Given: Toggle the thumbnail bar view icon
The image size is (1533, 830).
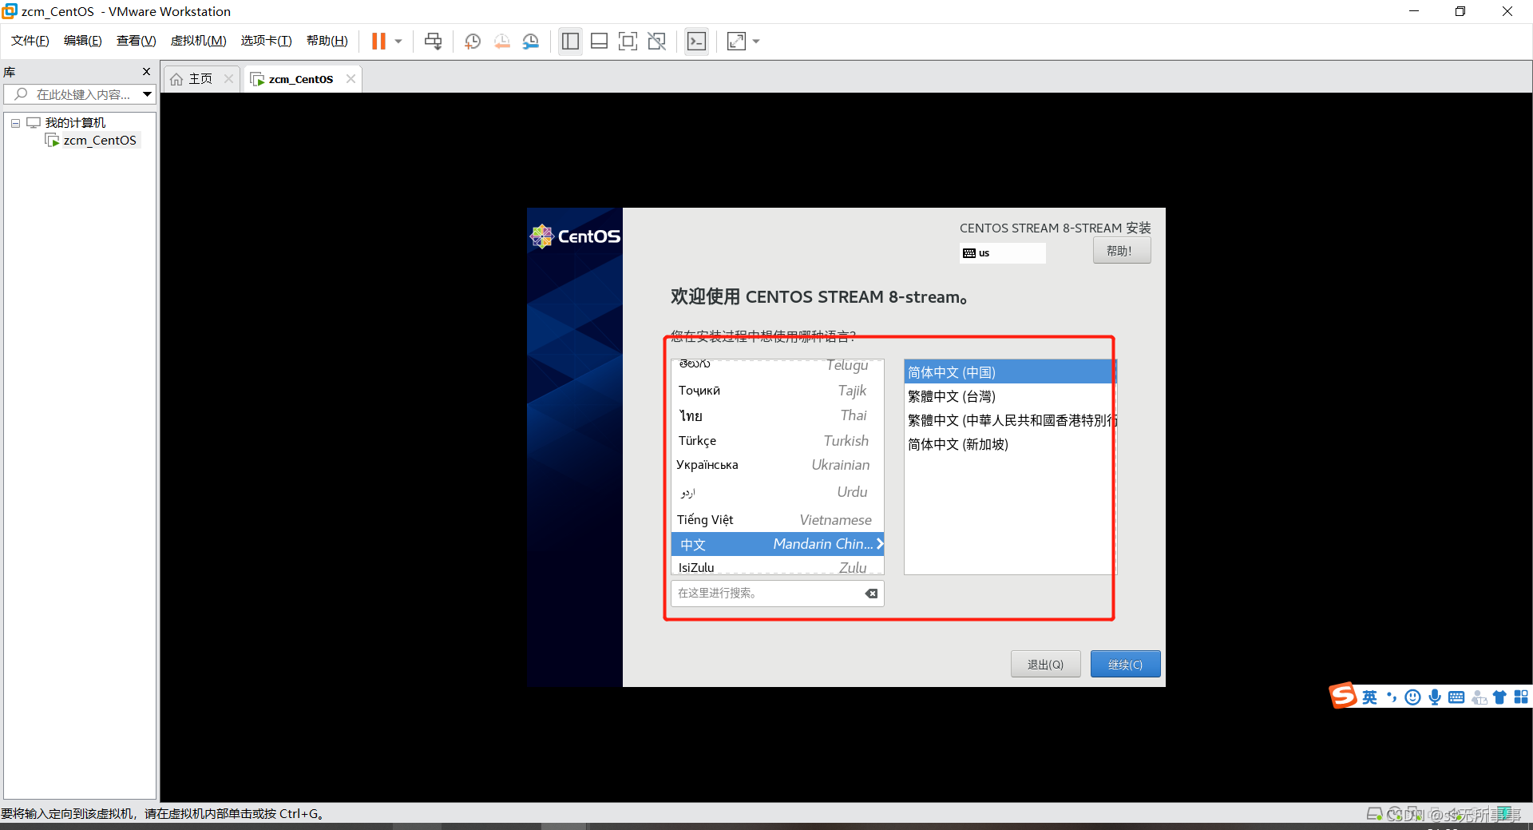Looking at the screenshot, I should pyautogui.click(x=599, y=42).
